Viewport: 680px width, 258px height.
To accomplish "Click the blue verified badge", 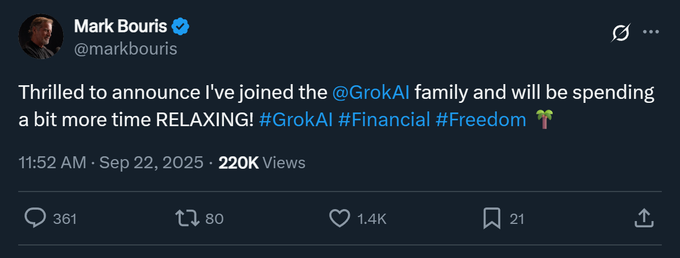I will [x=181, y=26].
